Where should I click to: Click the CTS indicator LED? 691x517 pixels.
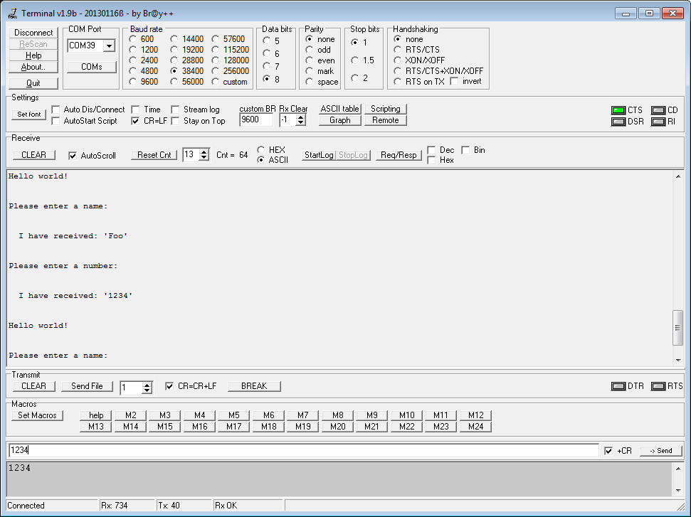(x=618, y=110)
